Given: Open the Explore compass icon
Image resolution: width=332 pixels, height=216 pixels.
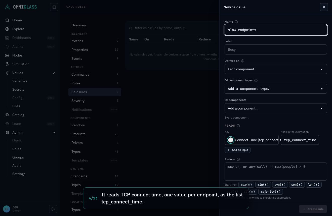Looking at the screenshot, I should click(x=7, y=29).
